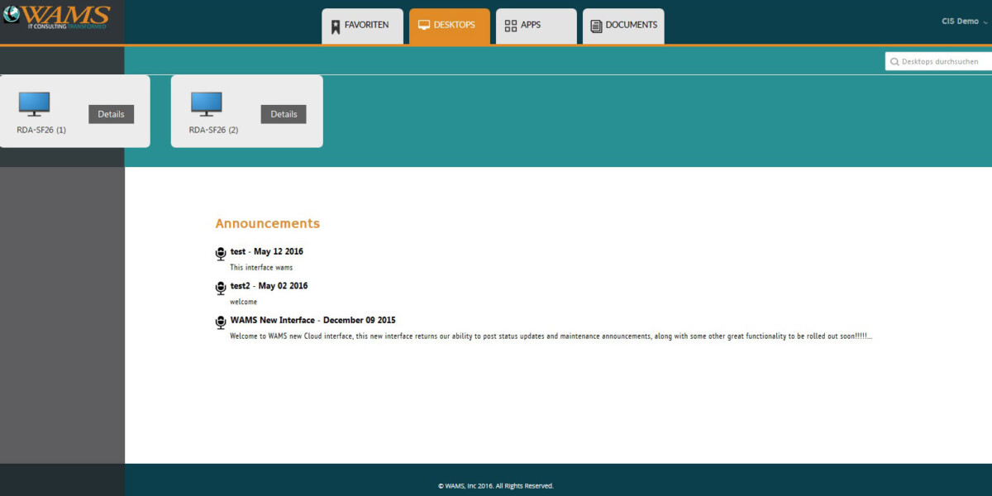
Task: Click the grid icon on the Apps tab
Action: click(x=511, y=26)
